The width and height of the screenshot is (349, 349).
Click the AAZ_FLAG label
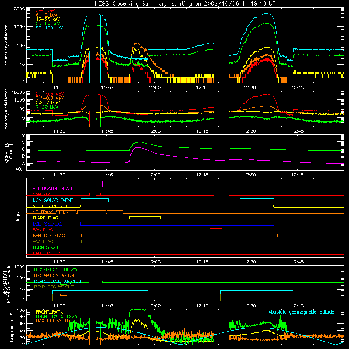coord(43,242)
